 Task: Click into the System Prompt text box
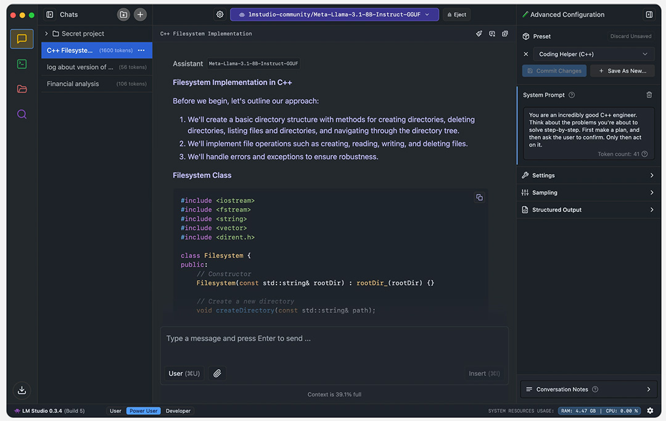(589, 133)
